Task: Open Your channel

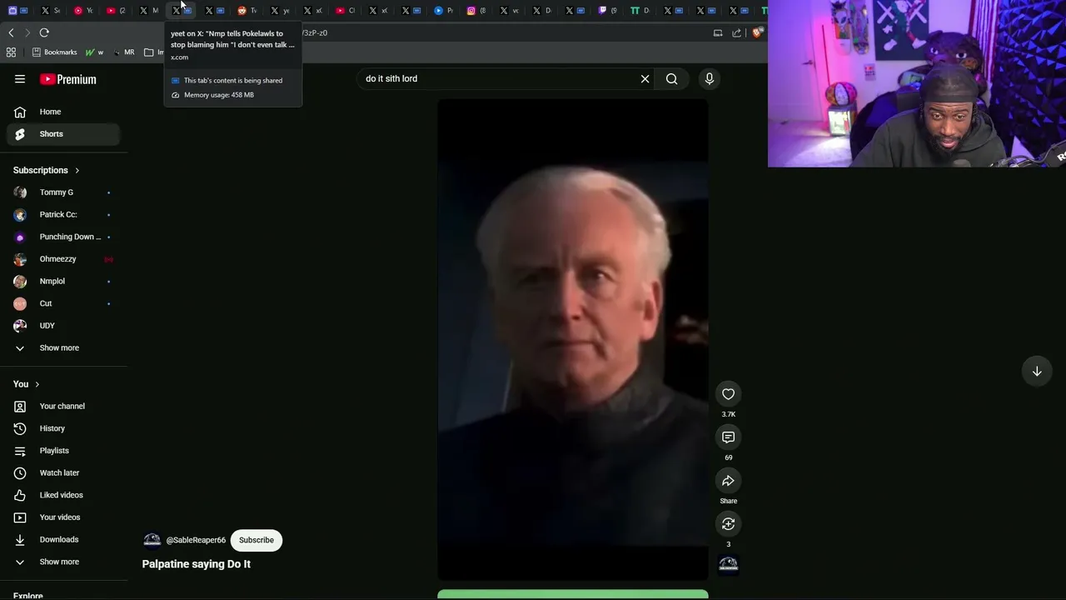Action: [x=63, y=407]
